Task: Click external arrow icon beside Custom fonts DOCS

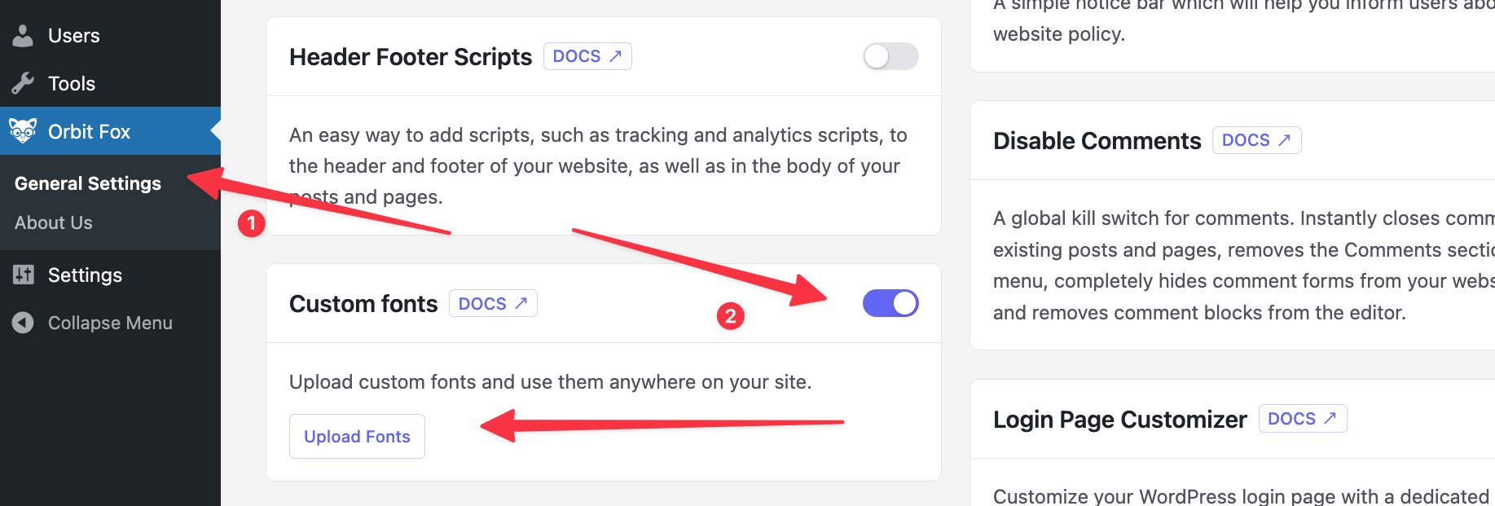Action: pyautogui.click(x=521, y=303)
